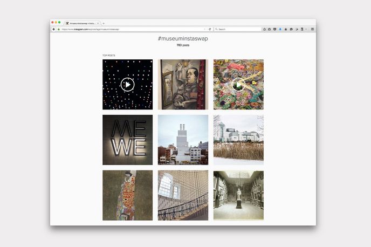
Task: Bookmark this page with the star icon
Action: point(264,29)
